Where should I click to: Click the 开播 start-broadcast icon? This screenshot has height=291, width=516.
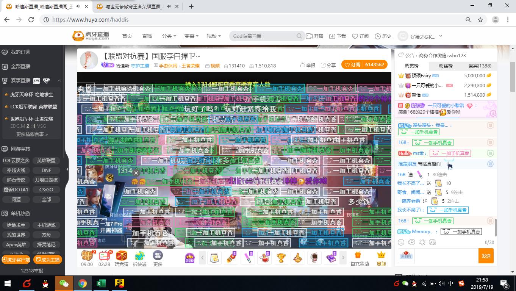(x=314, y=36)
